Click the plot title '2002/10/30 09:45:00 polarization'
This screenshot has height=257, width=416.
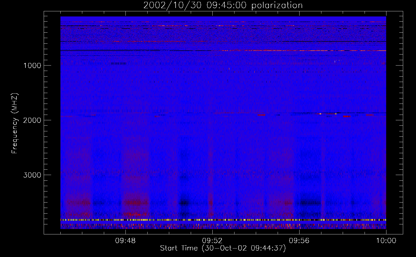(223, 5)
